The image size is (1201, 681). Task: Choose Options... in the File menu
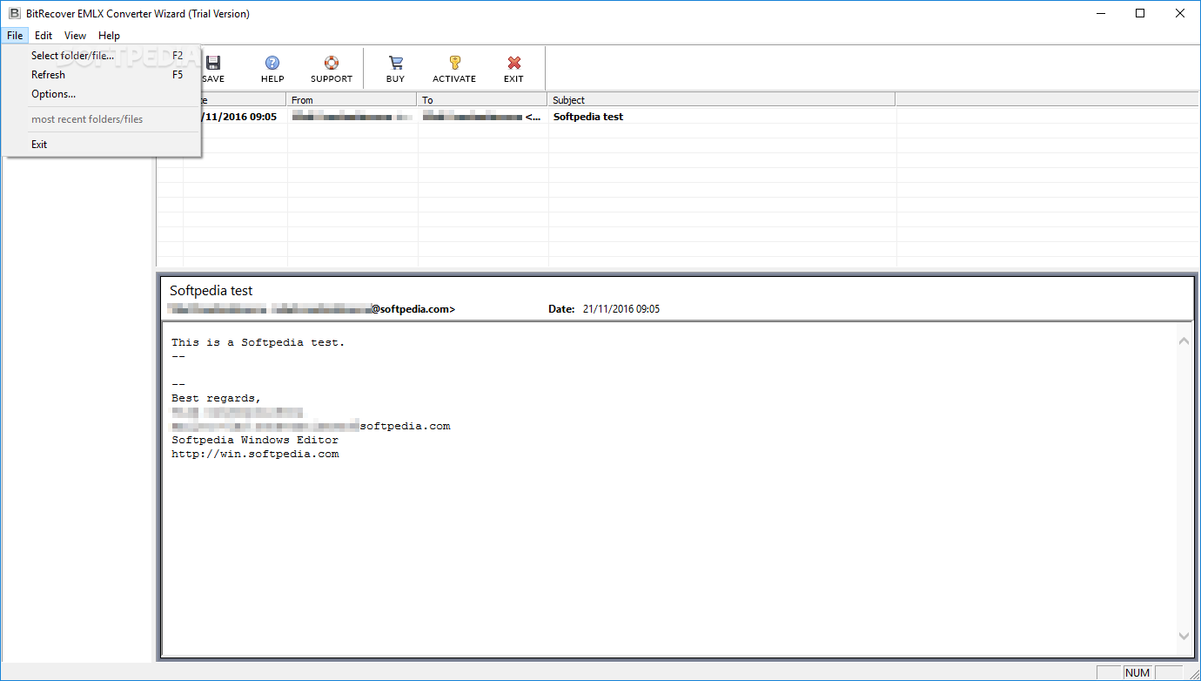[x=102, y=94]
